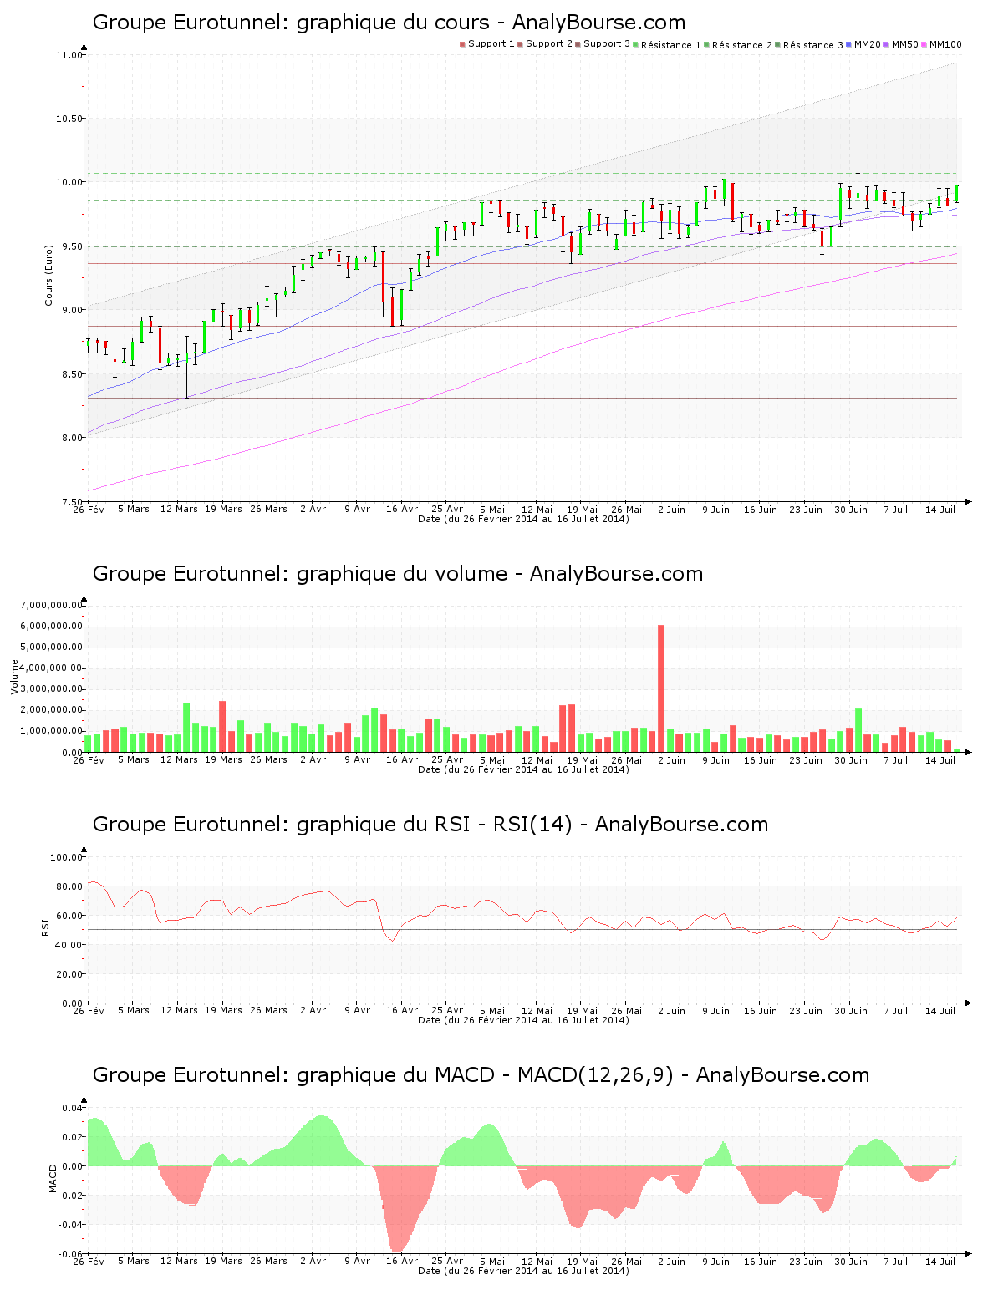
Task: Click the 'RSI' y-axis label
Action: [x=45, y=927]
